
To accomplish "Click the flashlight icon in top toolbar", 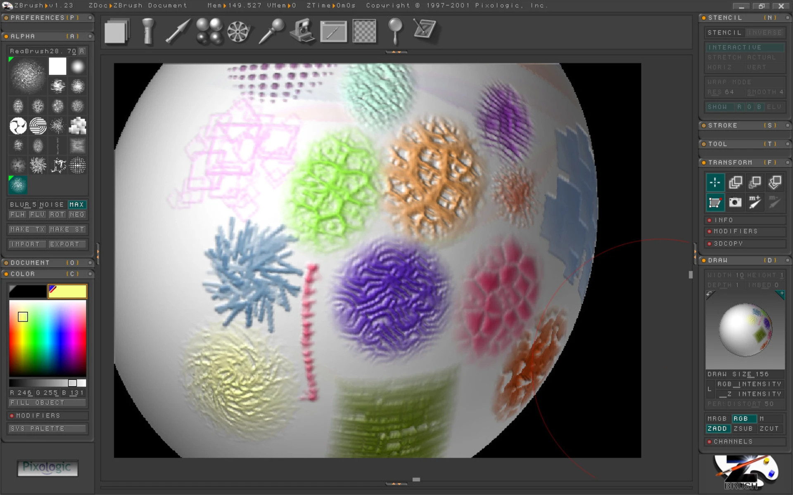I will click(x=147, y=31).
